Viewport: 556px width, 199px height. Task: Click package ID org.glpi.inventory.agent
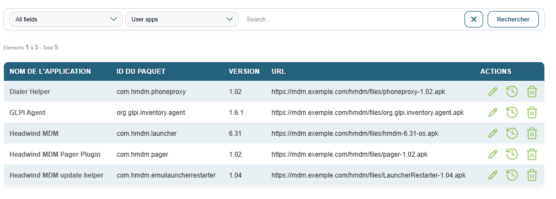(x=151, y=113)
